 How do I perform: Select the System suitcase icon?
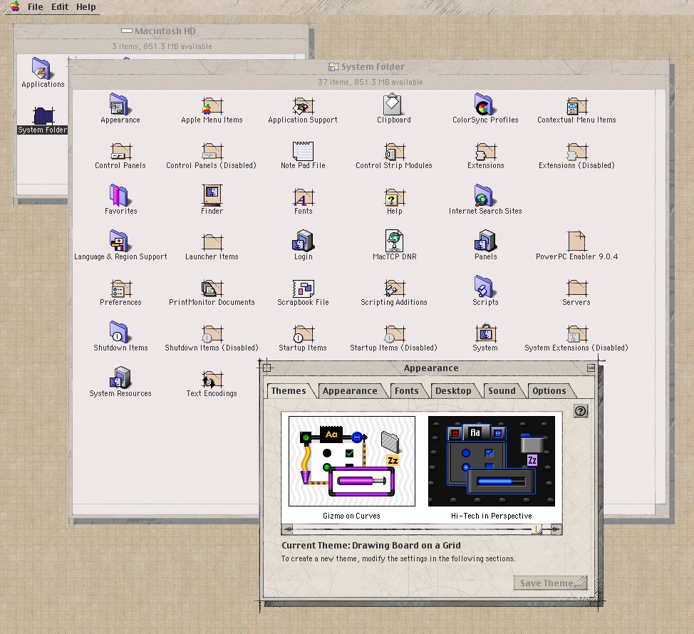[x=485, y=333]
